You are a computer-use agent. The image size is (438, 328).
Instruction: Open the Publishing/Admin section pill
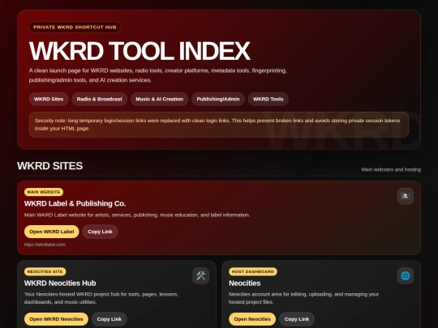(218, 99)
